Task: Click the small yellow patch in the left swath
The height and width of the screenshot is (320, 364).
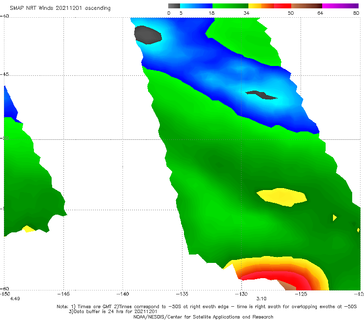Action: [29, 229]
